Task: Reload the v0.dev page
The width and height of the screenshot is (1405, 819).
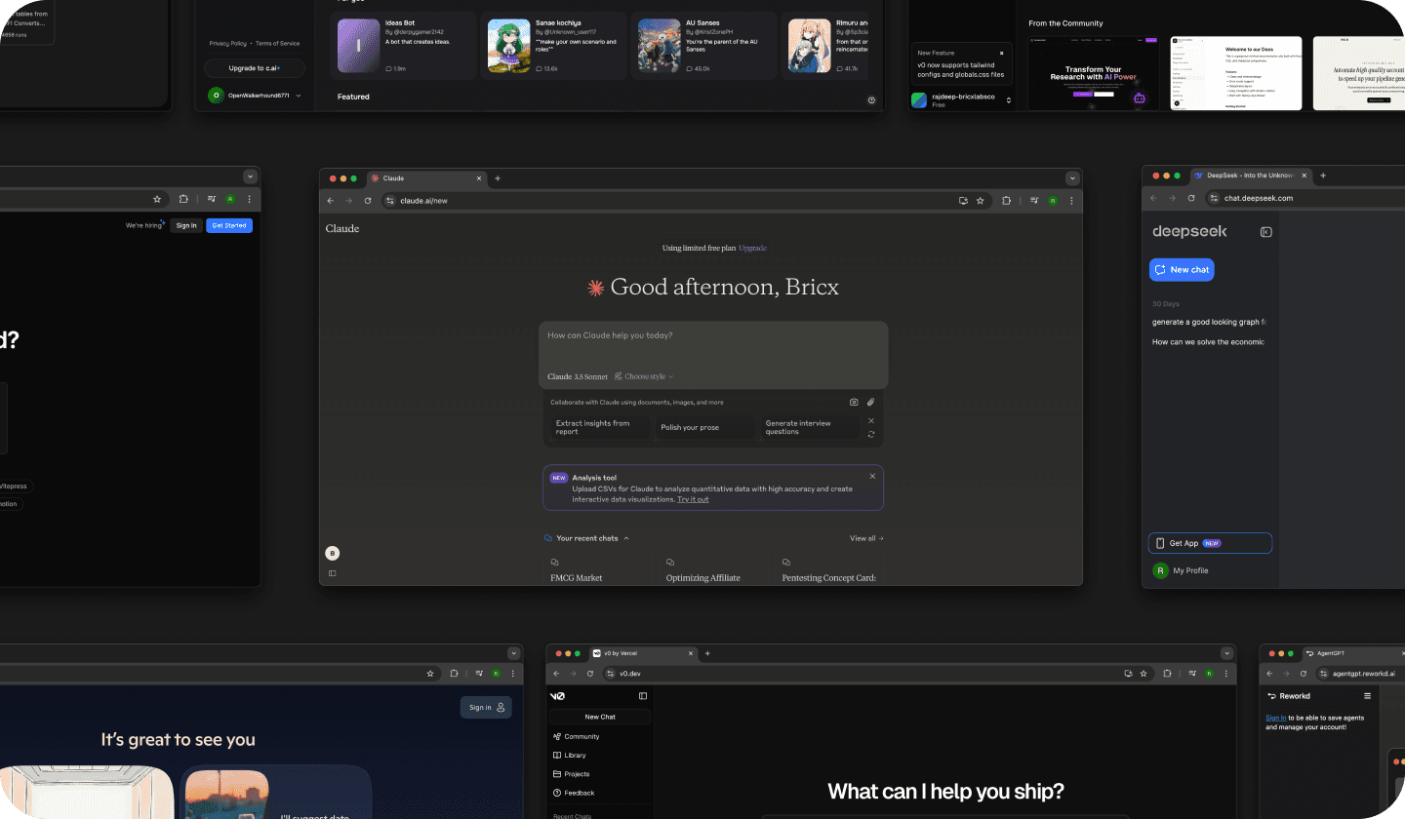Action: coord(590,674)
